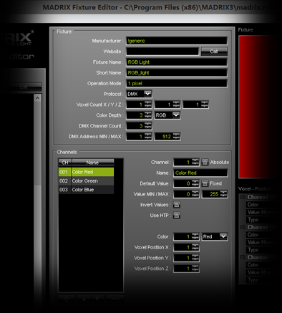Collapse the third Channel node in voxel tree
This screenshot has width=282, height=313.
(x=243, y=257)
